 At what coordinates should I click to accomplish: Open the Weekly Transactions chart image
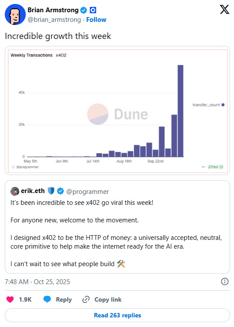click(117, 110)
